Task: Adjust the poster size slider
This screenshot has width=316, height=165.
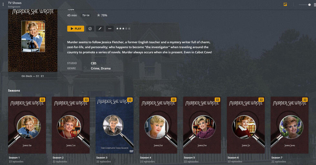Action: [305, 5]
